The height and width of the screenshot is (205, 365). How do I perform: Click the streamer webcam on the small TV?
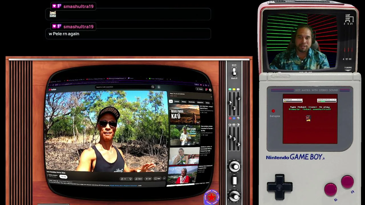point(302,41)
